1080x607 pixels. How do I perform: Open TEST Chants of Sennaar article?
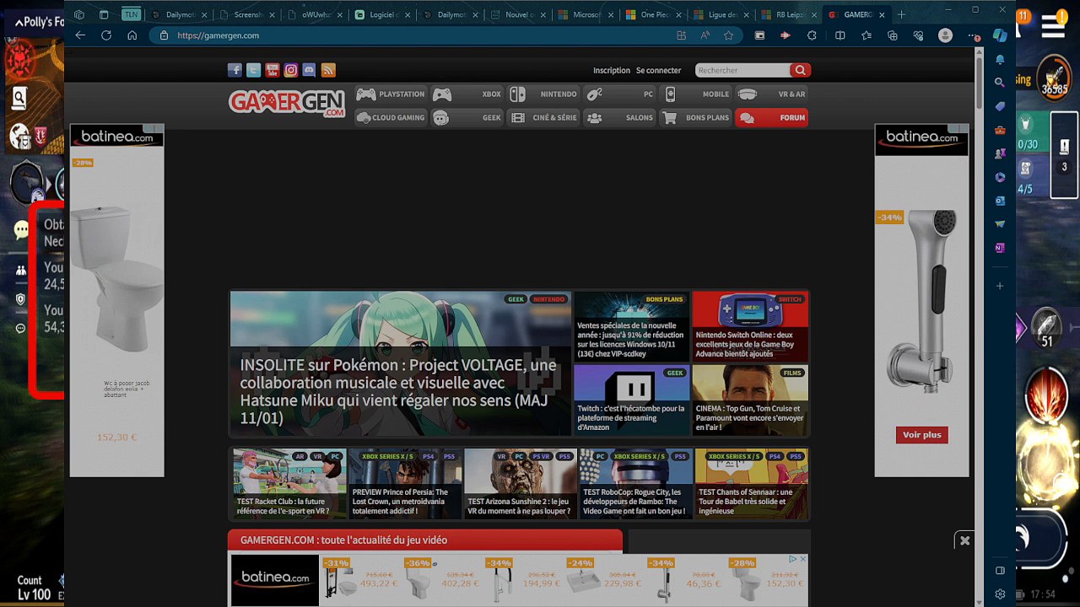tap(752, 484)
